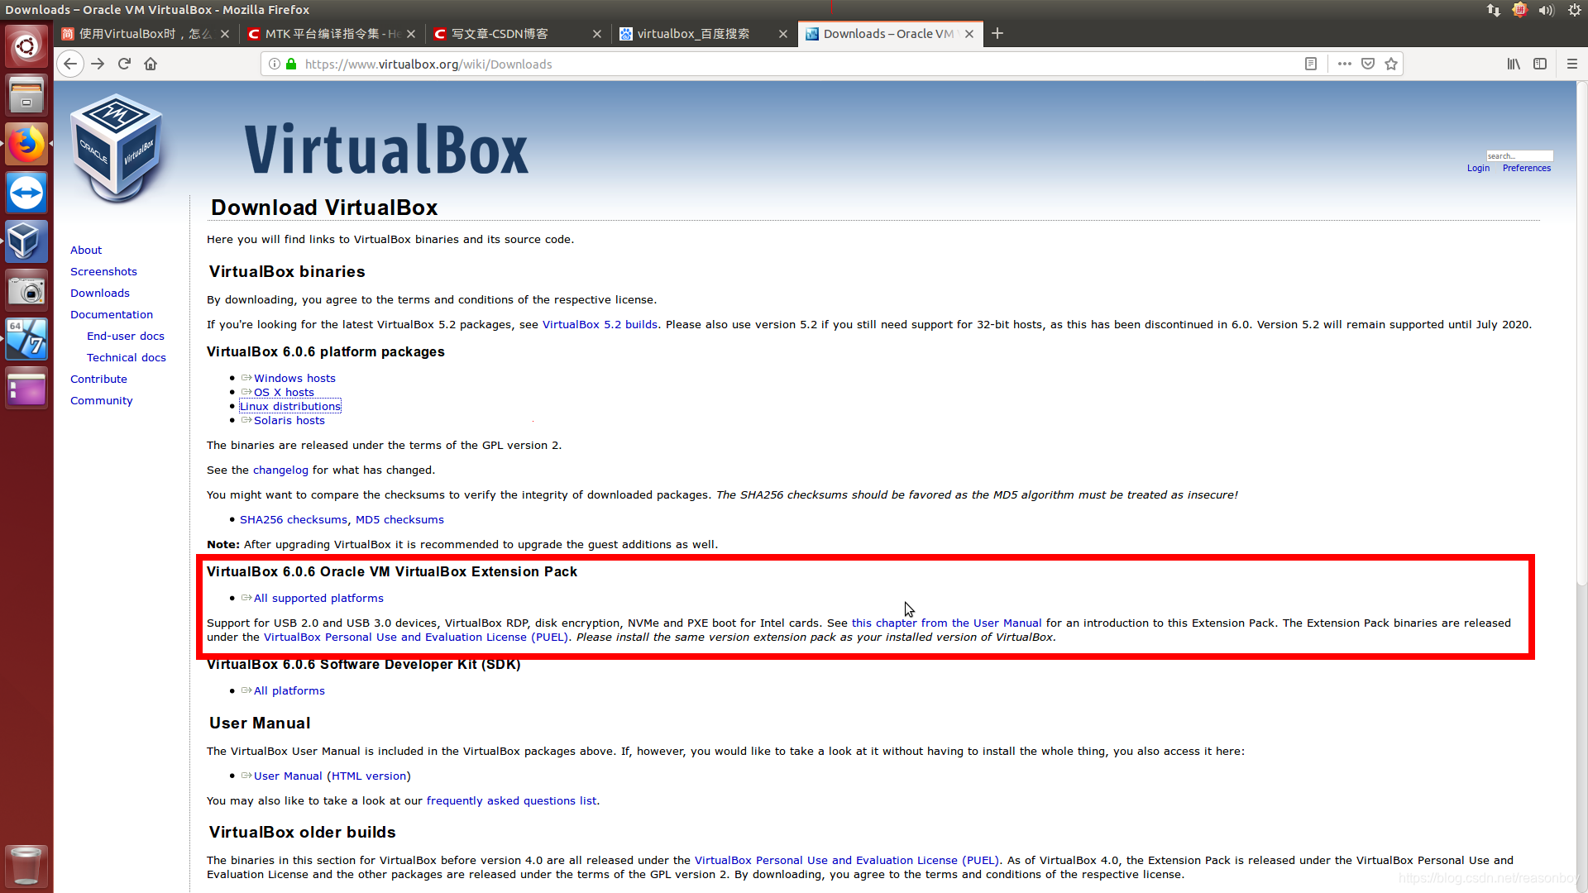Show sidebars toolbar icon
Viewport: 1588px width, 893px height.
tap(1540, 64)
